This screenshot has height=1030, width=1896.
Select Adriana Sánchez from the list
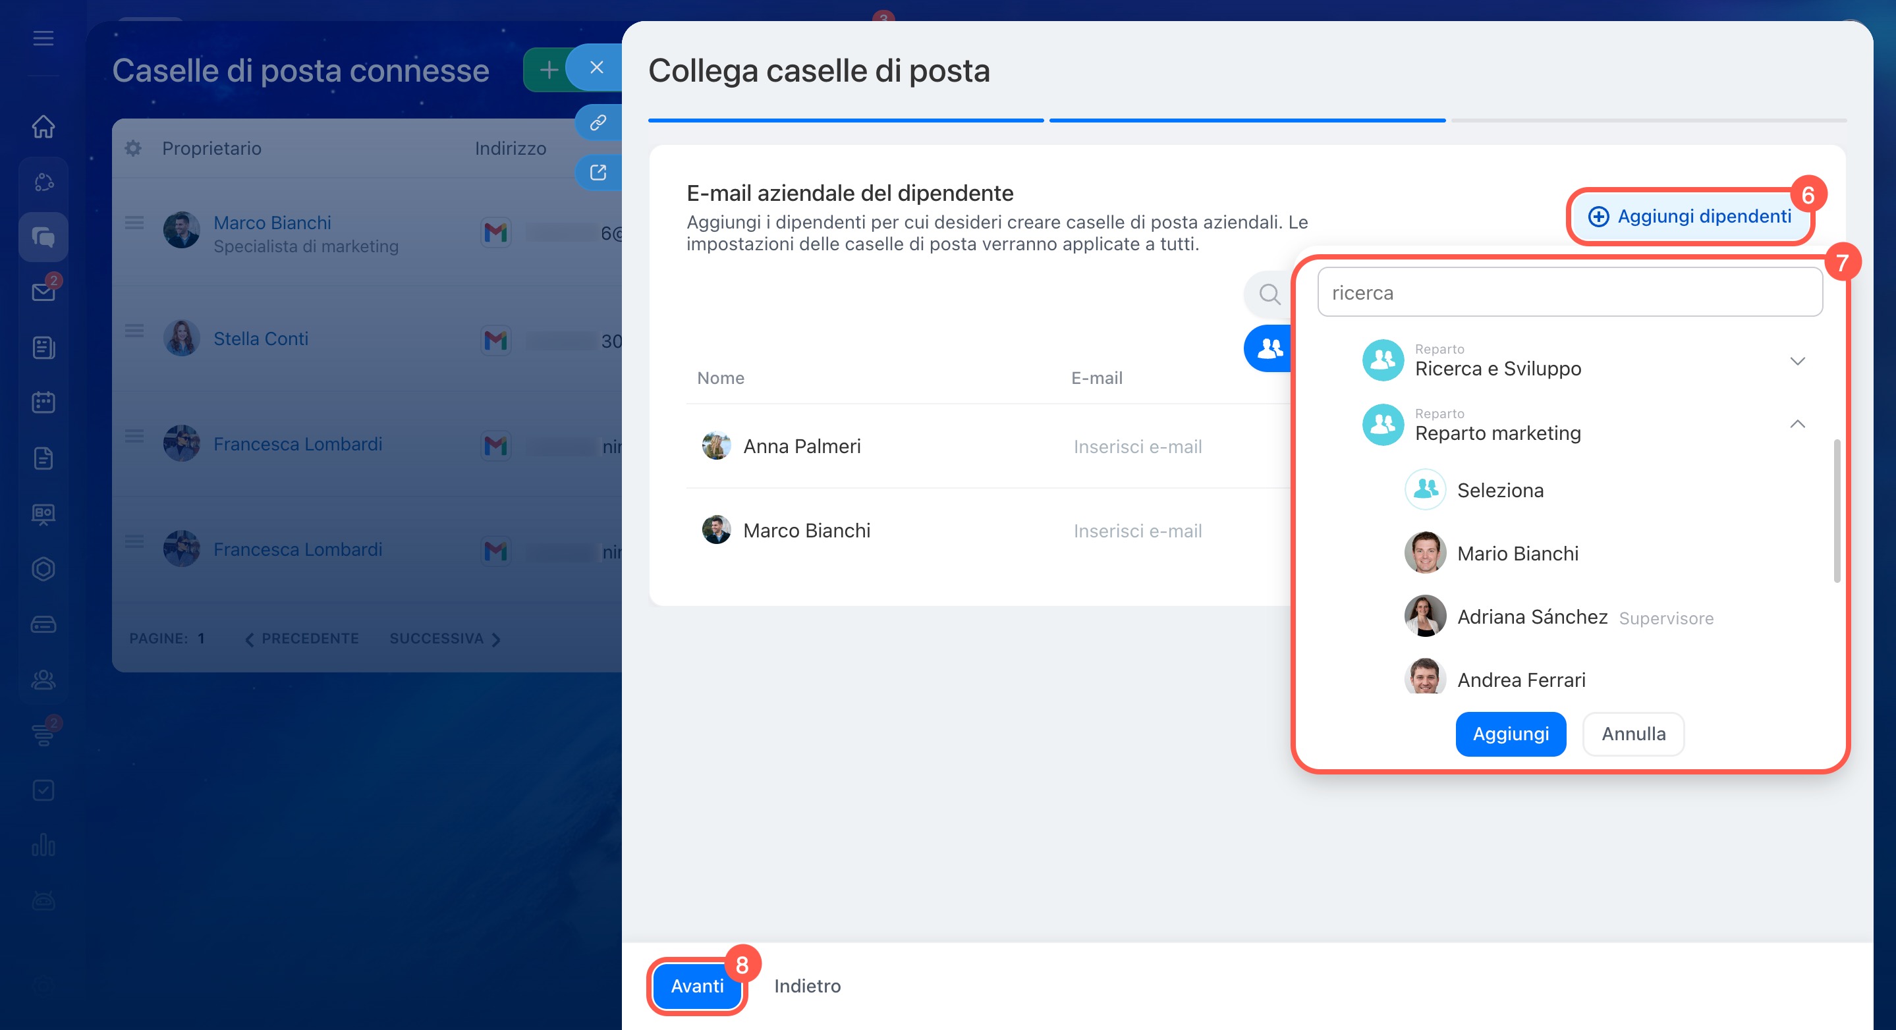pos(1532,616)
